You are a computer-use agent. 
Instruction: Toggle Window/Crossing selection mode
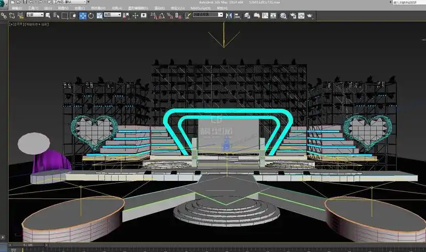pyautogui.click(x=73, y=15)
